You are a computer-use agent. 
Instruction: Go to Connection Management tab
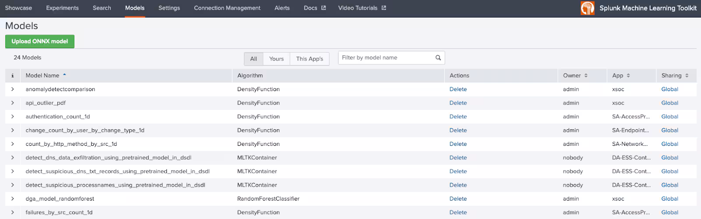pos(227,8)
